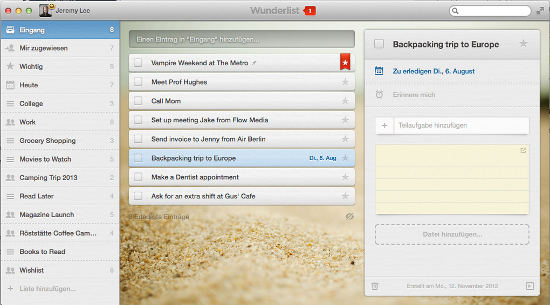550x305 pixels.
Task: Click Jeremy Lee's profile avatar
Action: click(46, 11)
